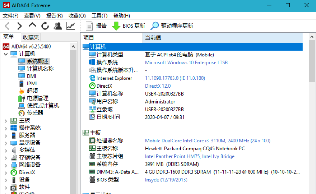
Task: Select 计算机名称 in the tree
Action: [40, 69]
